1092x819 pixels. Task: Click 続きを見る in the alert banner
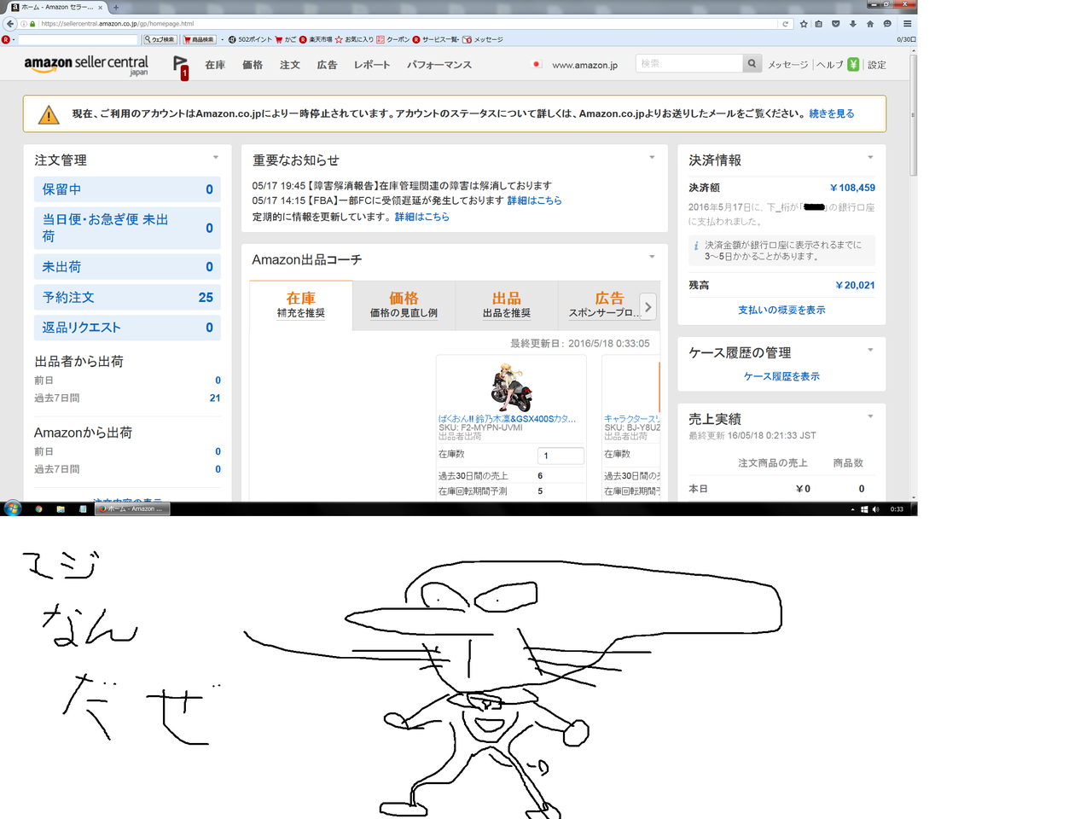(832, 113)
